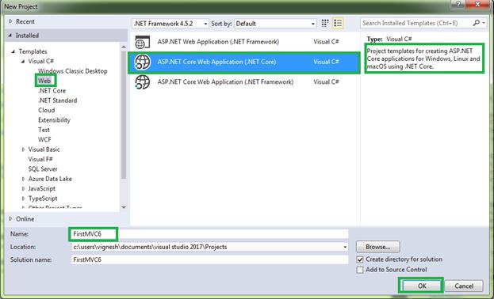Select ASP.NET Core Web Application (.NET Core) template
The width and height of the screenshot is (494, 299).
(244, 62)
